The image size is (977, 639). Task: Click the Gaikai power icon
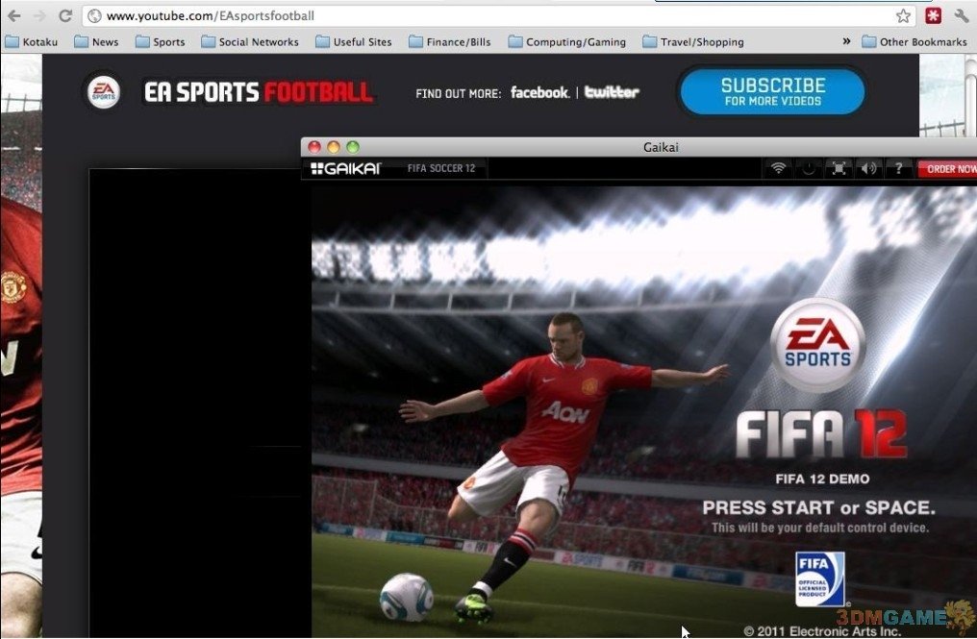[x=808, y=168]
